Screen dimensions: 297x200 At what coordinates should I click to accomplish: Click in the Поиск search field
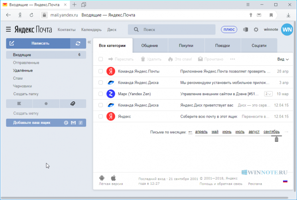pos(171,29)
